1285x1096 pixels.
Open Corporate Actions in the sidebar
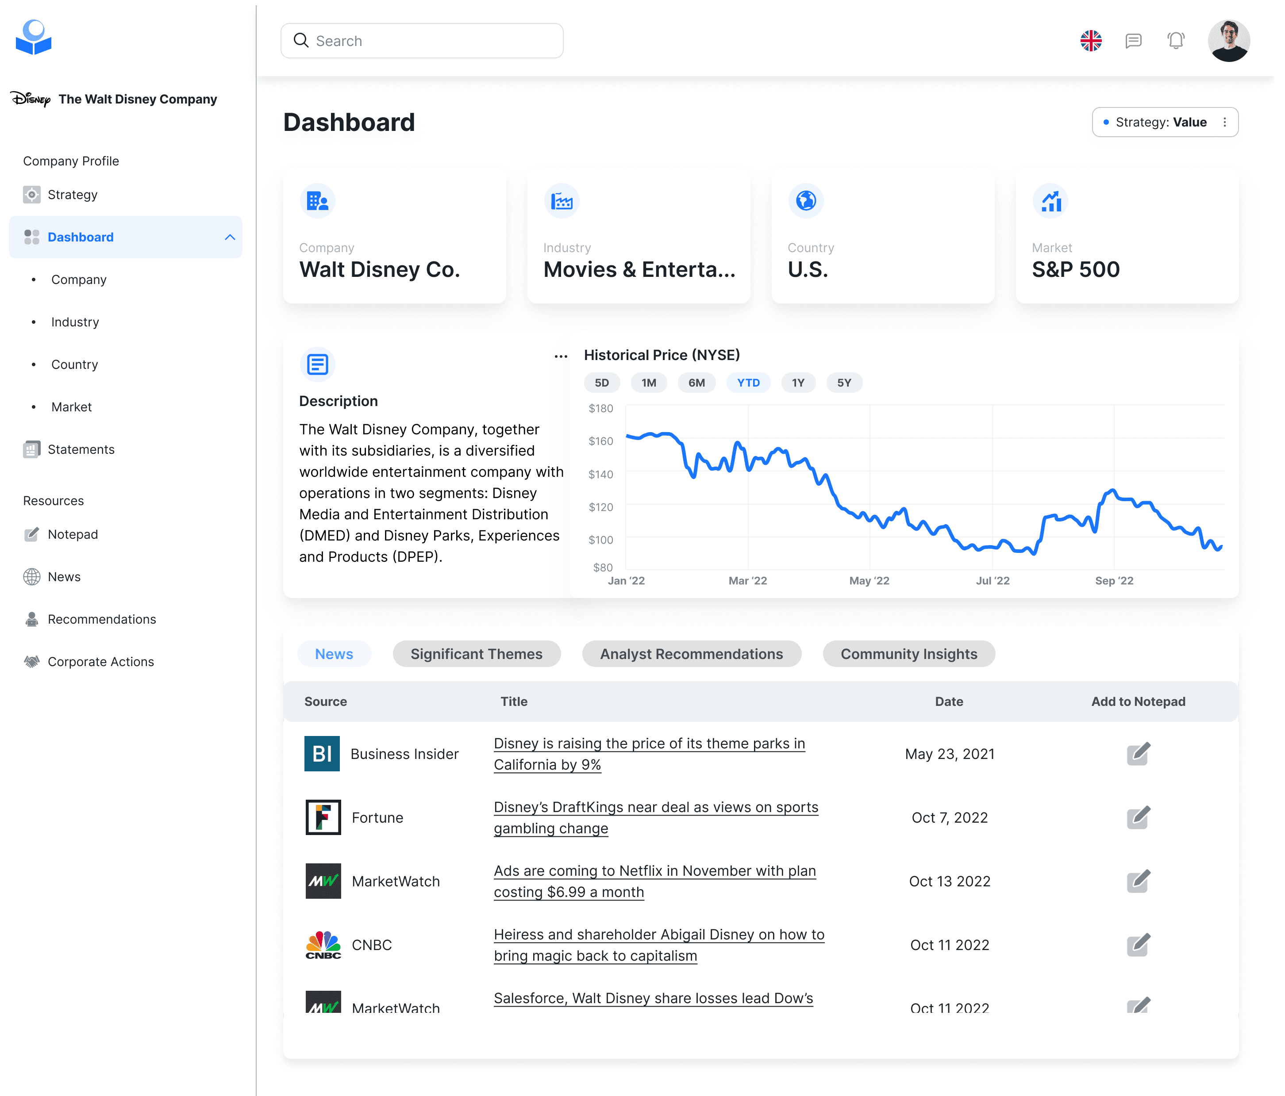click(x=100, y=662)
